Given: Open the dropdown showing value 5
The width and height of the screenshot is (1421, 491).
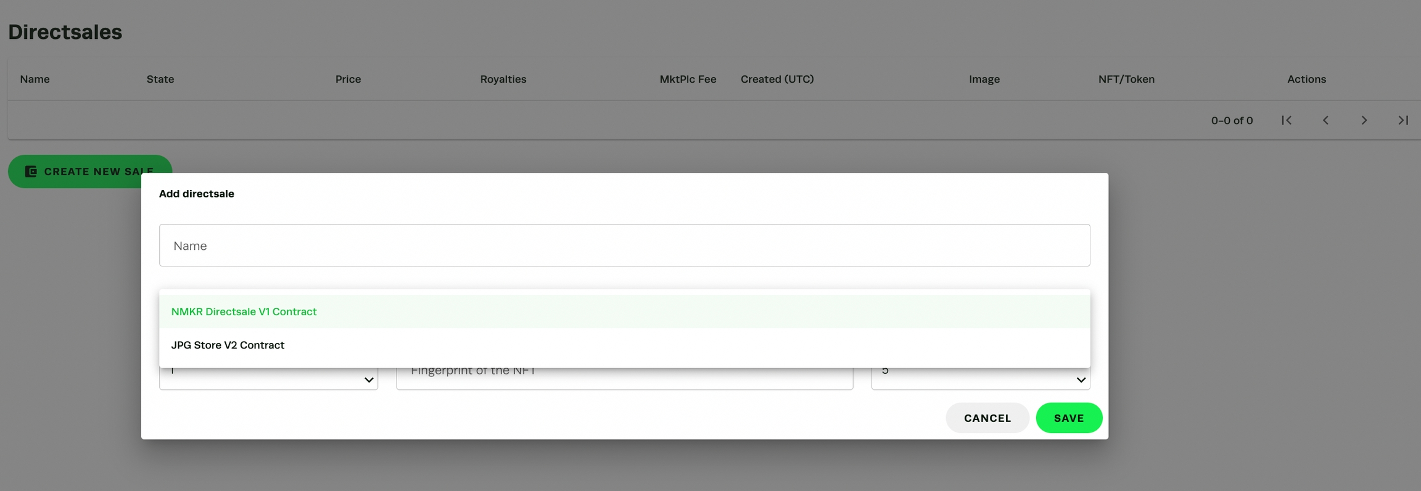Looking at the screenshot, I should click(1081, 379).
